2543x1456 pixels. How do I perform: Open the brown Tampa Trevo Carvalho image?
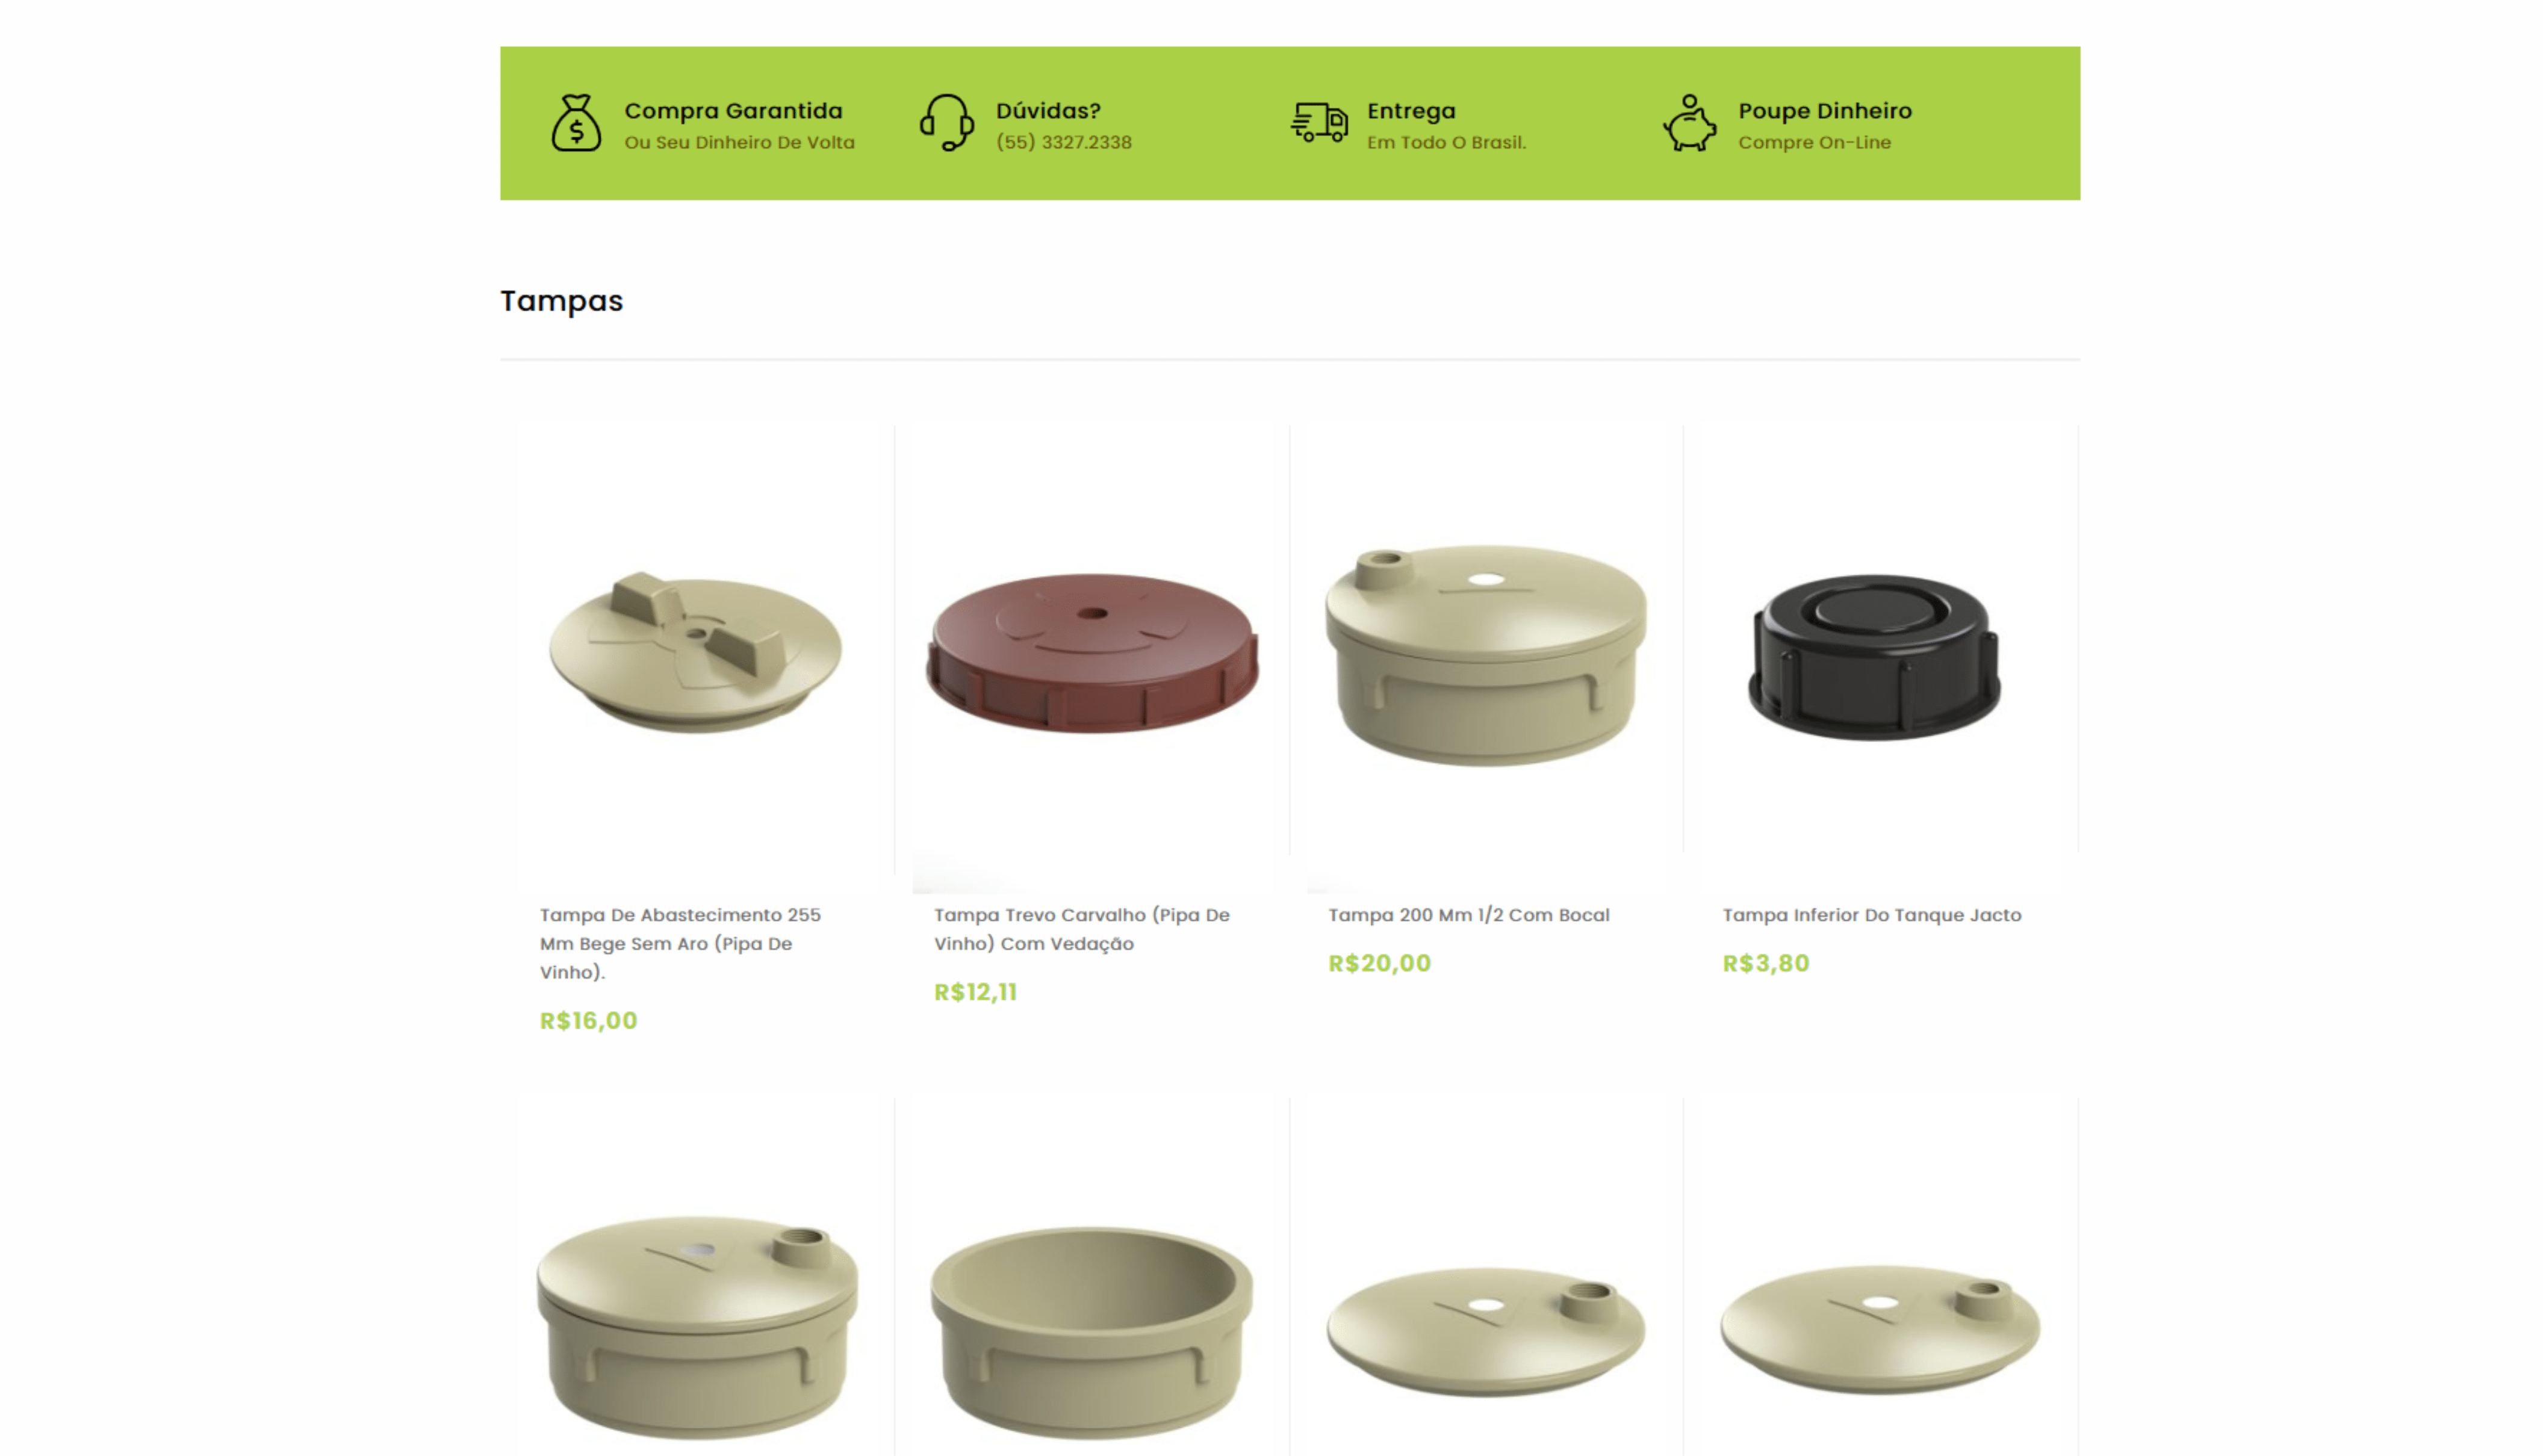point(1092,653)
